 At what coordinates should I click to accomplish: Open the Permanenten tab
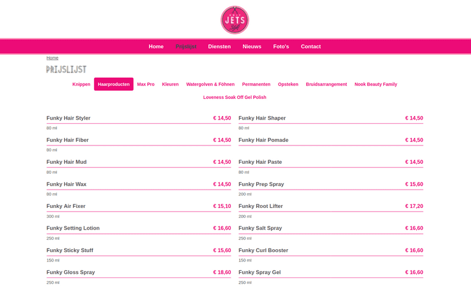[256, 84]
